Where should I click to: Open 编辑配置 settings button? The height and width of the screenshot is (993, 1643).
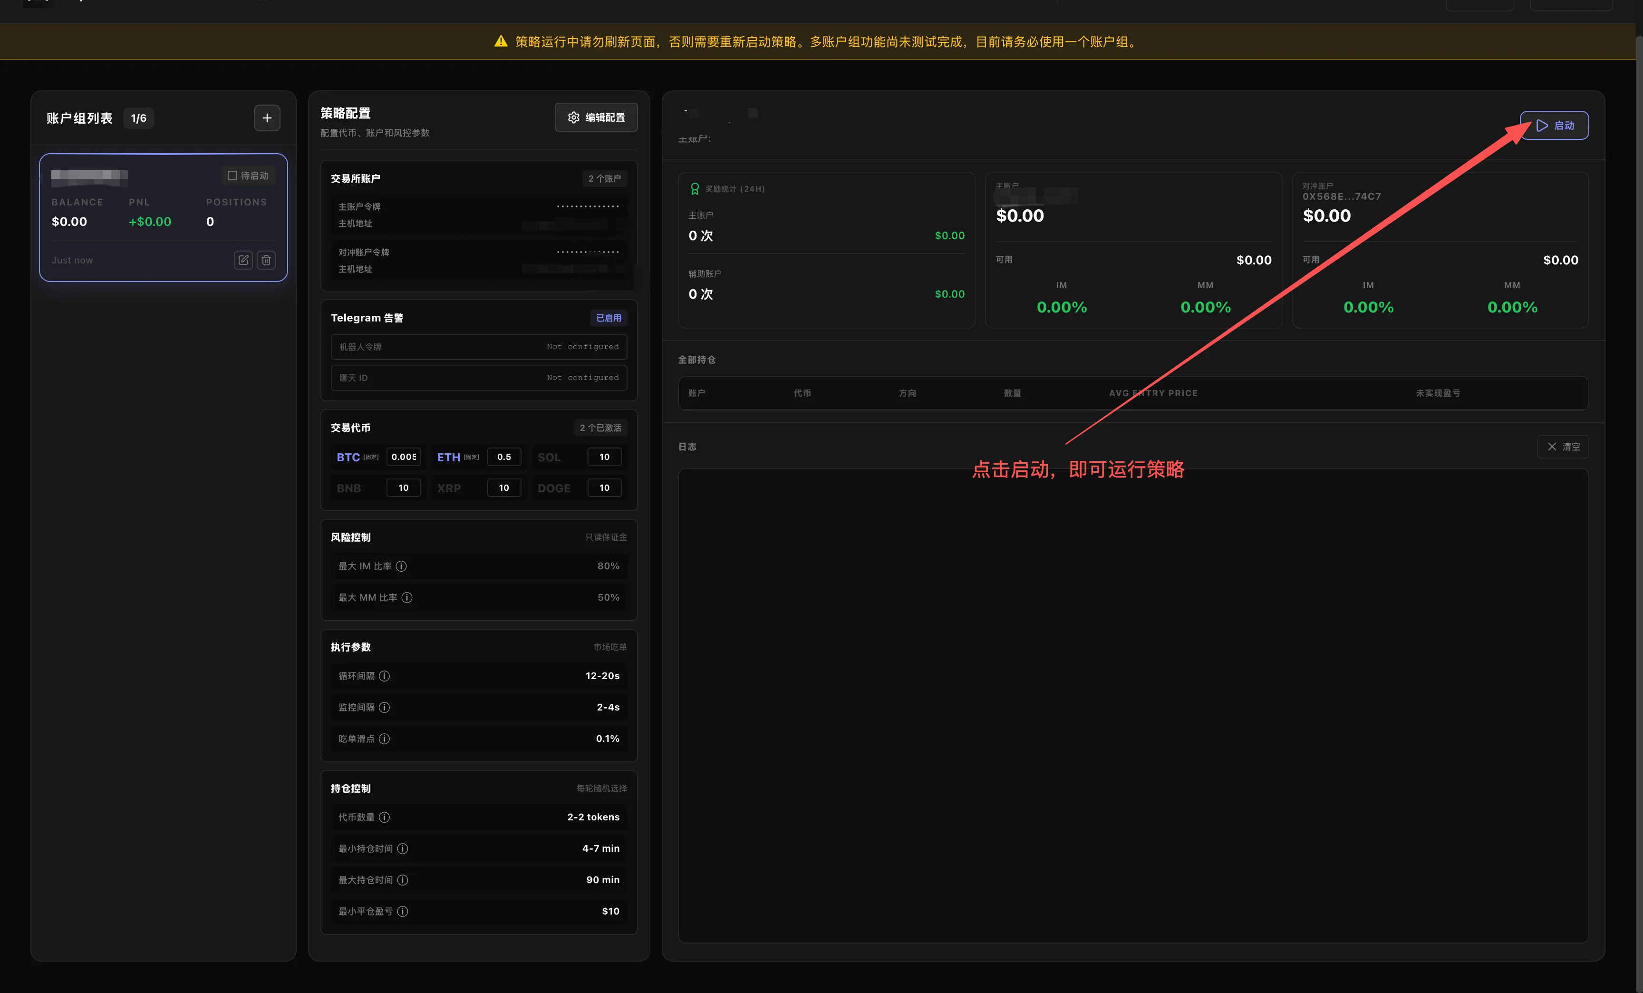coord(596,117)
